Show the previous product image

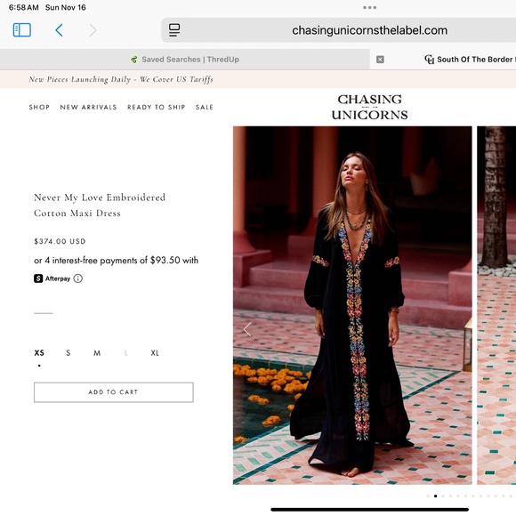[x=247, y=329]
